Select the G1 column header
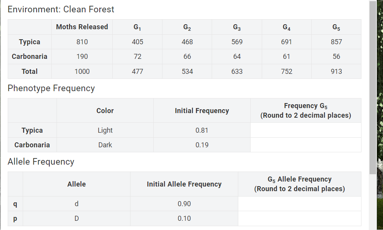The image size is (383, 230). click(137, 27)
